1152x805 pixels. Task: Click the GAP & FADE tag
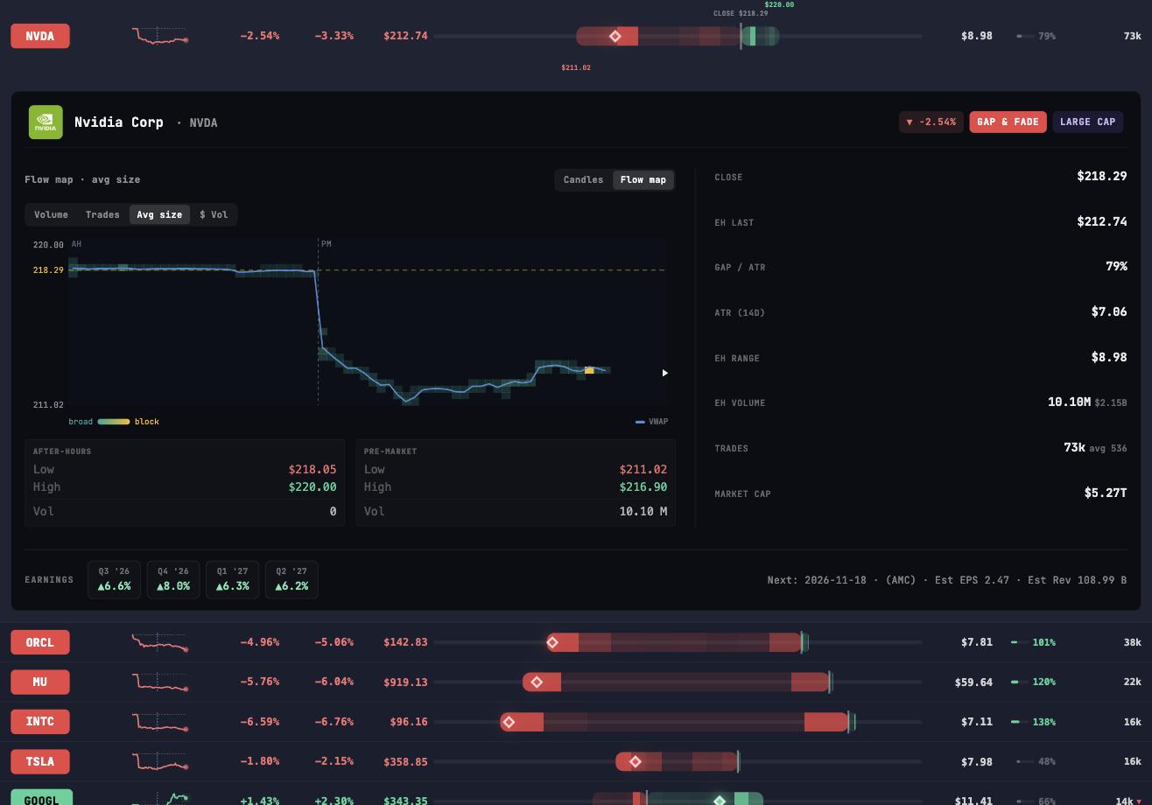point(1008,122)
